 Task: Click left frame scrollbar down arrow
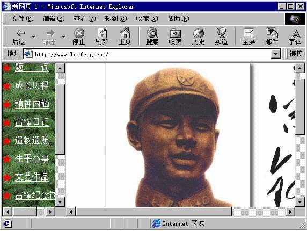pos(60,201)
